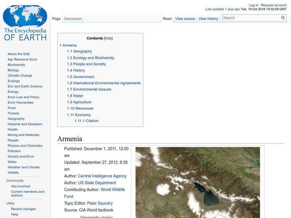Select the View source tab

pyautogui.click(x=185, y=18)
